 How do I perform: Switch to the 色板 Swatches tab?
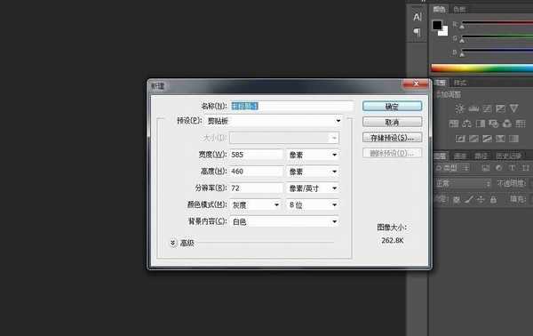459,10
